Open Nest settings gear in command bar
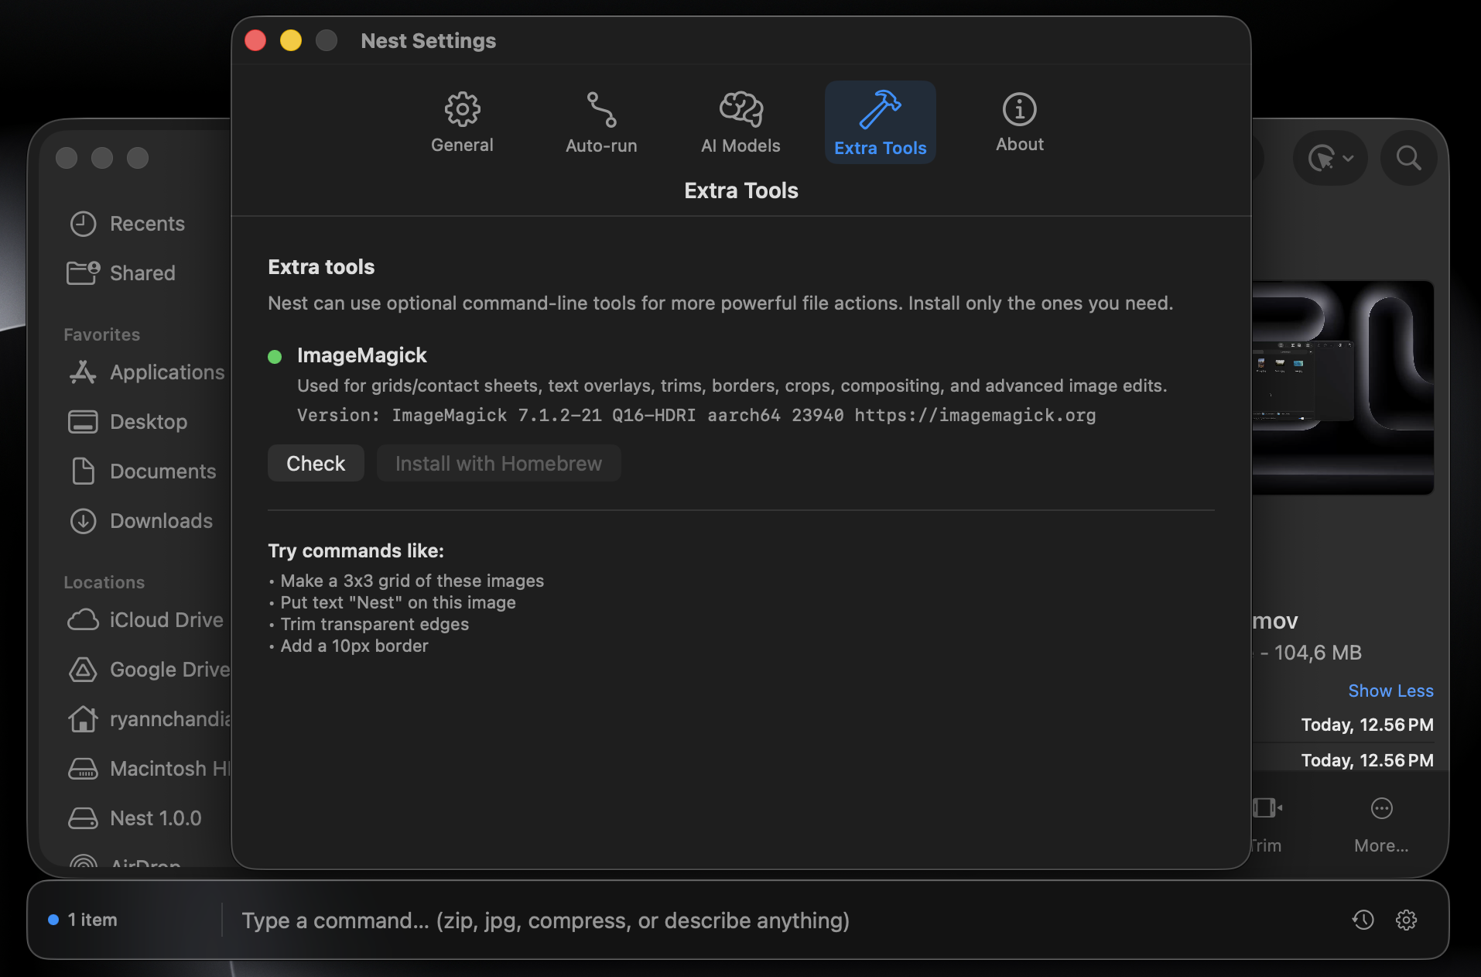Image resolution: width=1481 pixels, height=977 pixels. tap(1406, 920)
